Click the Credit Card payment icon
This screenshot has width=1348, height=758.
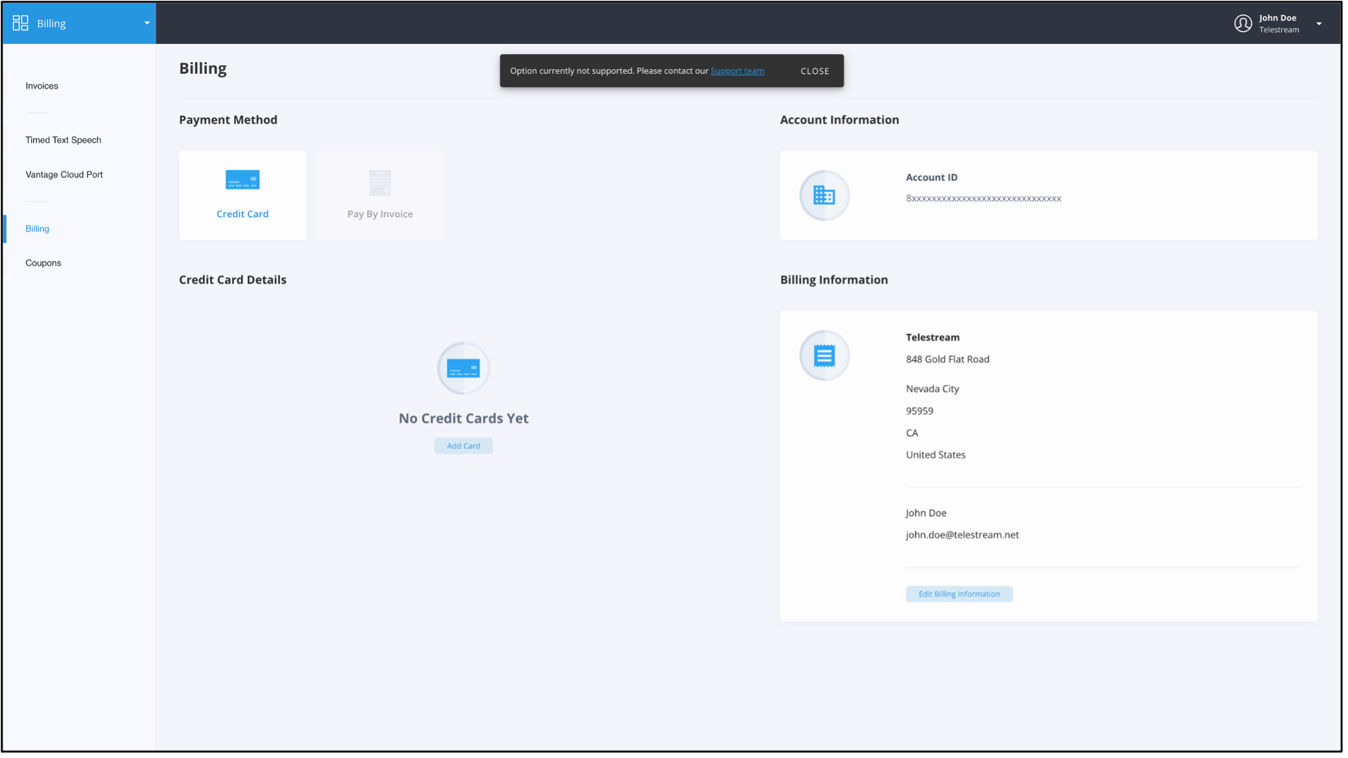point(242,180)
